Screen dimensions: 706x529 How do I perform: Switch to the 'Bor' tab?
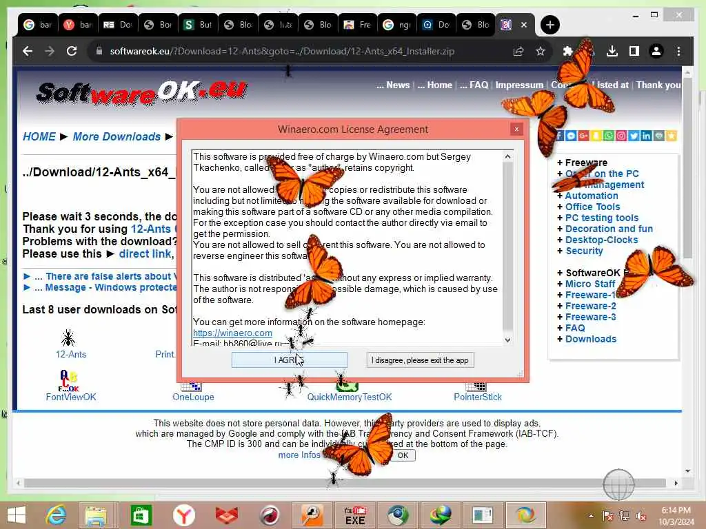coord(158,25)
